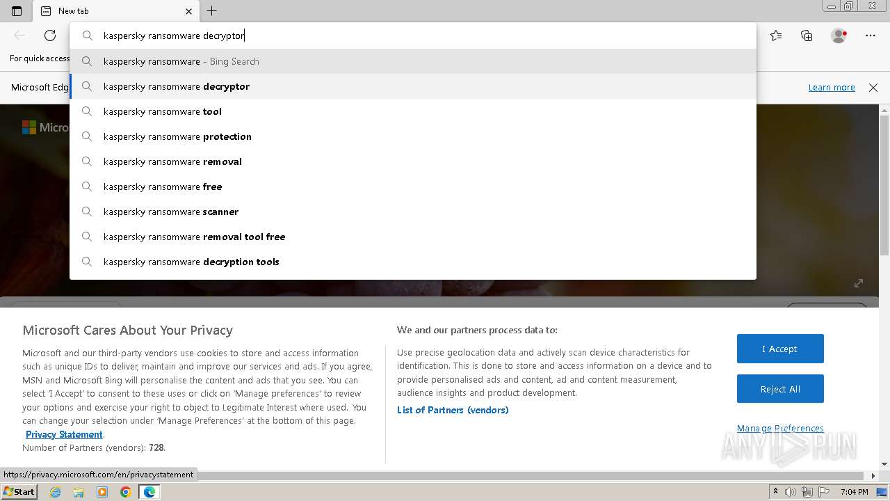Close the New tab tab

tap(188, 11)
